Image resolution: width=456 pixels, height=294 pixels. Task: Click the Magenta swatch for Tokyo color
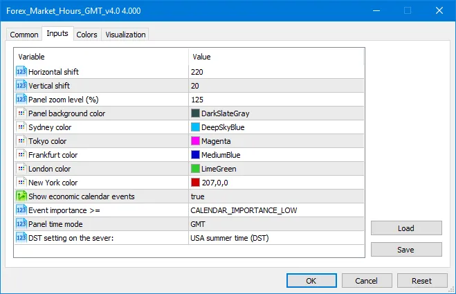(x=195, y=140)
